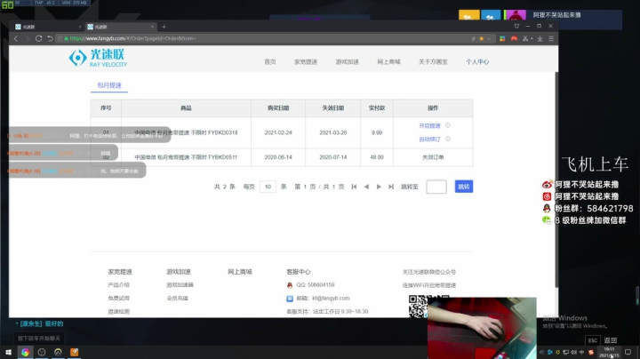Open the browser hamburger menu

(551, 38)
